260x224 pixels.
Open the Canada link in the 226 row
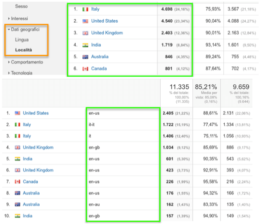[x=30, y=182]
